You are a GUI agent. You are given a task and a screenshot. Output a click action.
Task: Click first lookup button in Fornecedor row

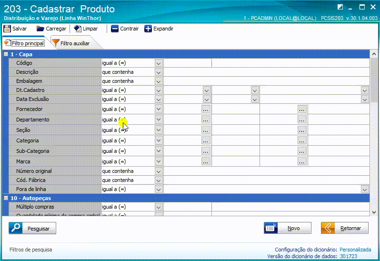point(206,109)
